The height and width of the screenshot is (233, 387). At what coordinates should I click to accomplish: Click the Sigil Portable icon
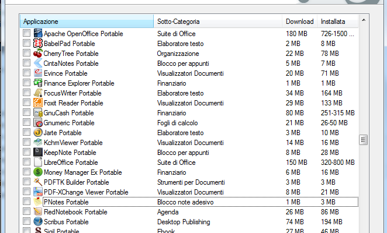click(38, 230)
